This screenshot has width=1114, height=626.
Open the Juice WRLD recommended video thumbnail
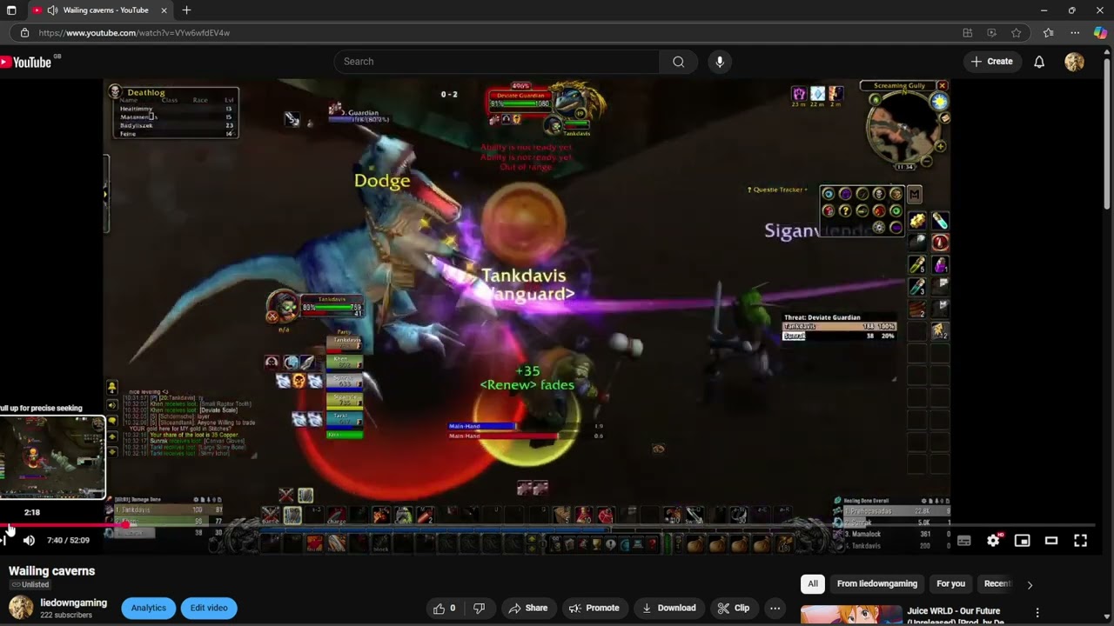pyautogui.click(x=850, y=616)
